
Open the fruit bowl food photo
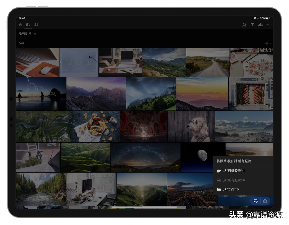tap(96, 126)
